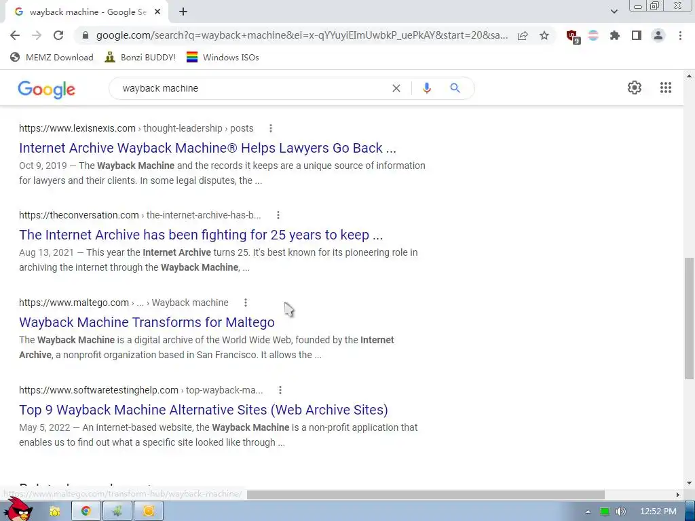This screenshot has width=695, height=521.
Task: Open more options for theconversation result
Action: pos(278,215)
